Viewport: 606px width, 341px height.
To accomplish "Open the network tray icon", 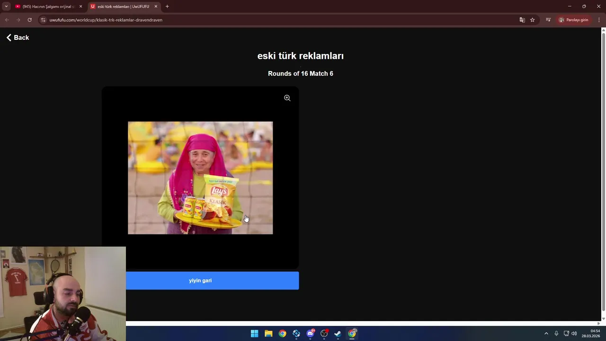I will 566,333.
